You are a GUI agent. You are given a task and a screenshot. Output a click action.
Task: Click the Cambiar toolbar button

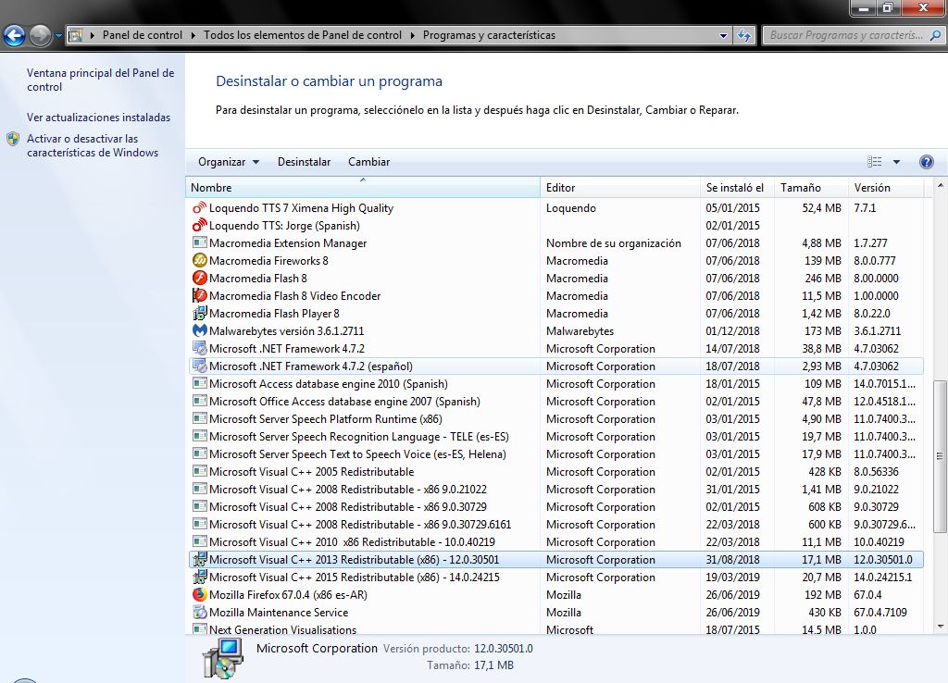(368, 162)
